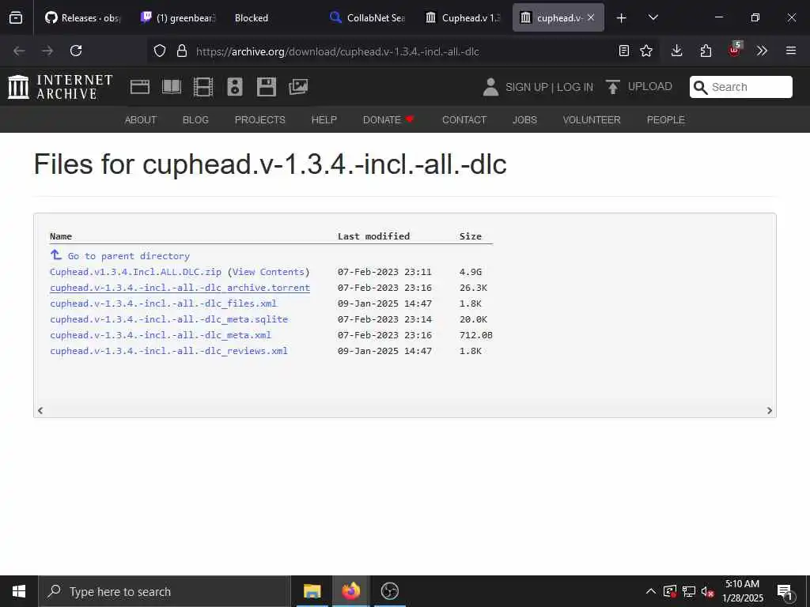
Task: Click the file list scroll right arrow
Action: pyautogui.click(x=769, y=410)
